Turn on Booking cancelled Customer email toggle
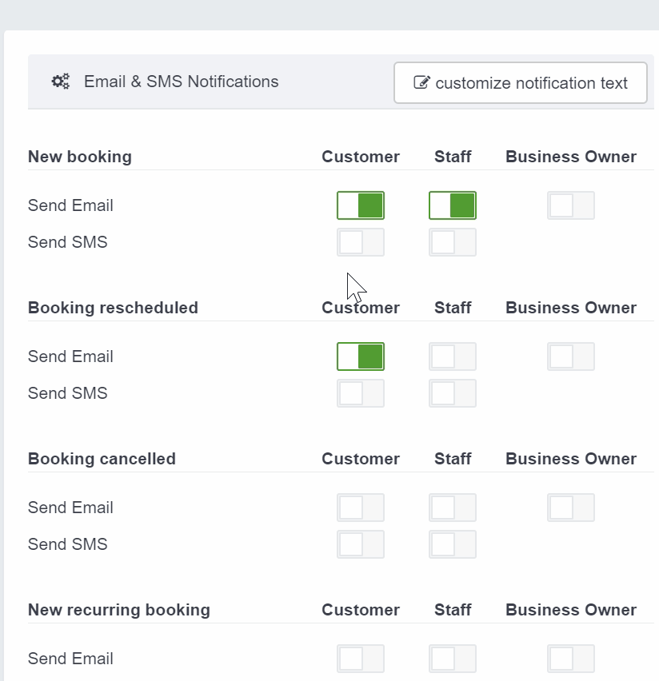 pos(361,508)
